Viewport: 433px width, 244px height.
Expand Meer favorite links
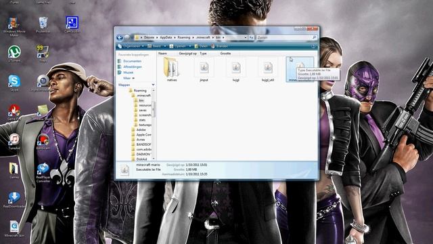click(129, 79)
